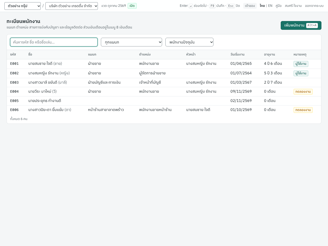
Task: Open the คู่มือ manual link
Action: pos(279,6)
